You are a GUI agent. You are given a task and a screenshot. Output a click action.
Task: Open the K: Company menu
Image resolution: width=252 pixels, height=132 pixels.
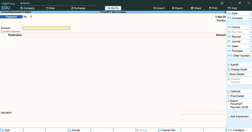(x=27, y=8)
